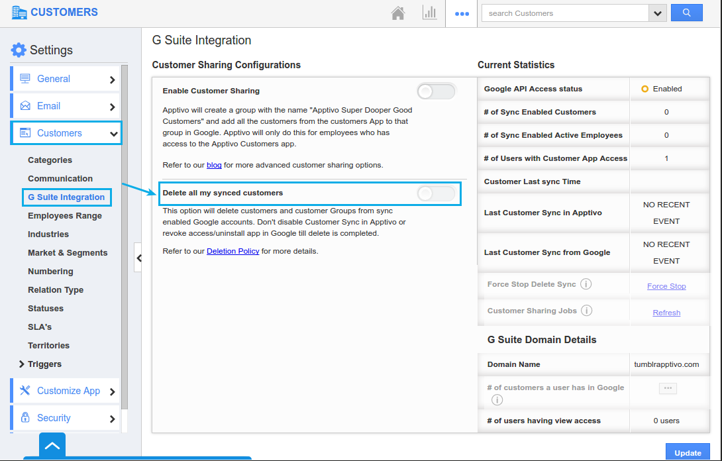Click the Refresh link
The image size is (722, 461).
click(x=666, y=313)
